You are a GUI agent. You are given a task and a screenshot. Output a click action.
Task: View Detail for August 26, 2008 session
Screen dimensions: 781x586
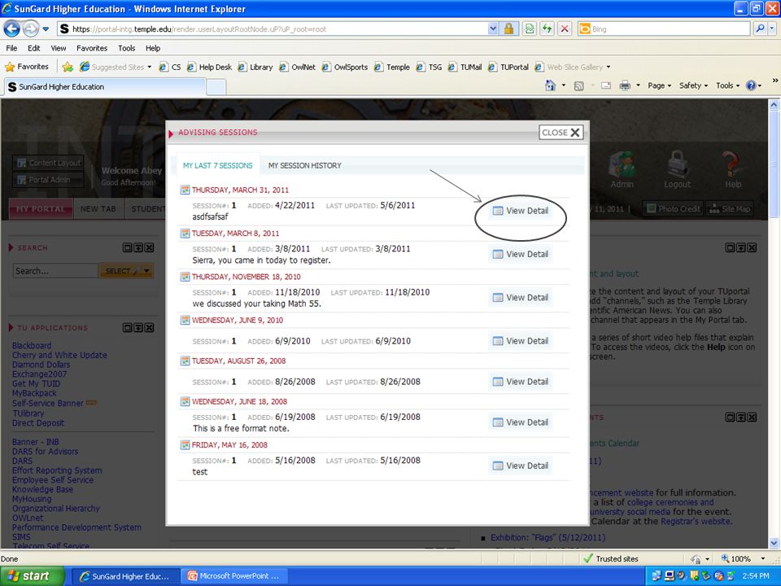click(x=521, y=382)
